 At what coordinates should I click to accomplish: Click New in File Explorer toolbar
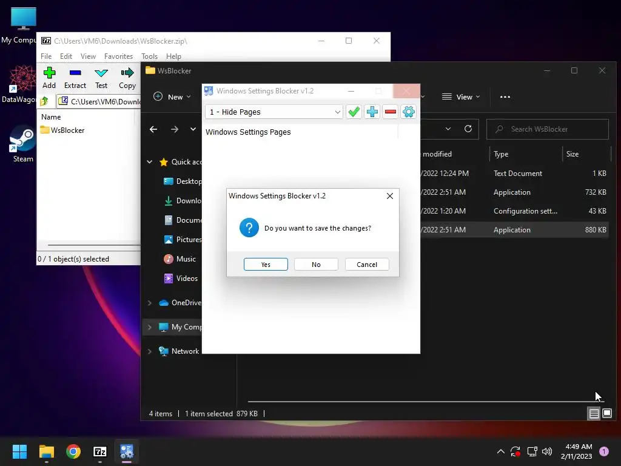pyautogui.click(x=172, y=96)
